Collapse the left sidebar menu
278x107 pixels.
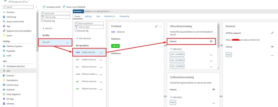[36, 7]
